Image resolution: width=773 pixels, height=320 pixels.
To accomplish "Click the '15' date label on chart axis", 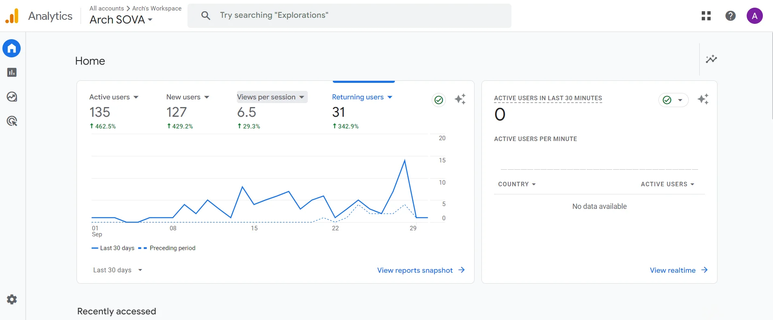I will click(x=254, y=228).
